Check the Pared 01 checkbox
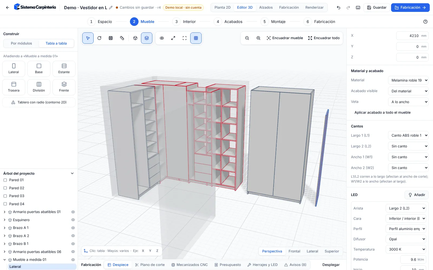 (x=5, y=180)
